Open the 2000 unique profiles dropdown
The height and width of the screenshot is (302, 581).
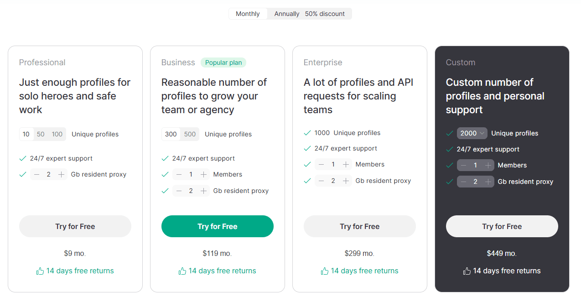click(472, 133)
